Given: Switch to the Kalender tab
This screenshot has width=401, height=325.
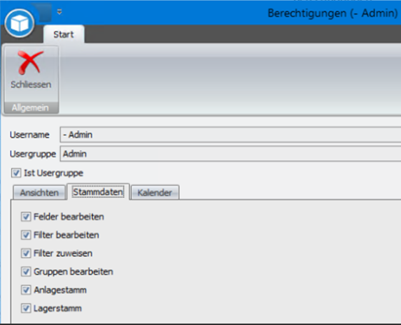Looking at the screenshot, I should tap(155, 193).
